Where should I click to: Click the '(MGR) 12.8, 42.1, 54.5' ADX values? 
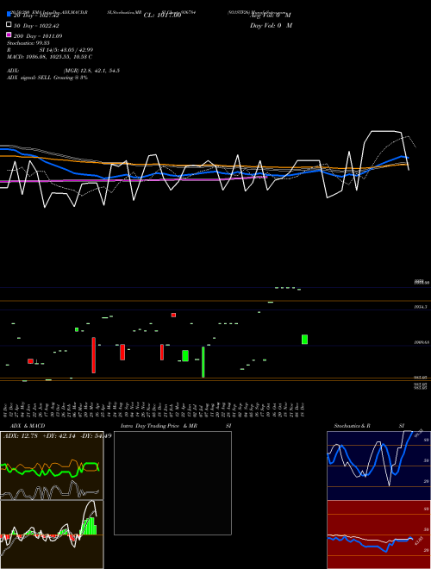tap(91, 71)
